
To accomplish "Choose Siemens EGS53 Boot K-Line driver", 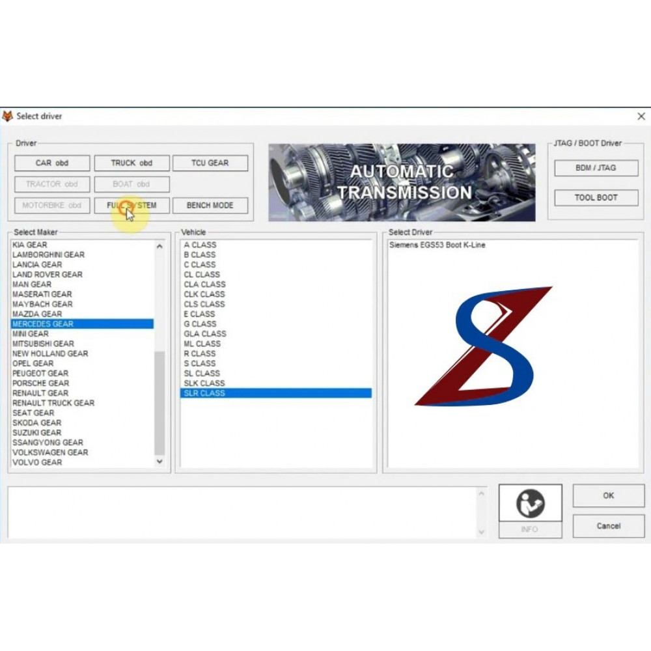I will tap(437, 245).
